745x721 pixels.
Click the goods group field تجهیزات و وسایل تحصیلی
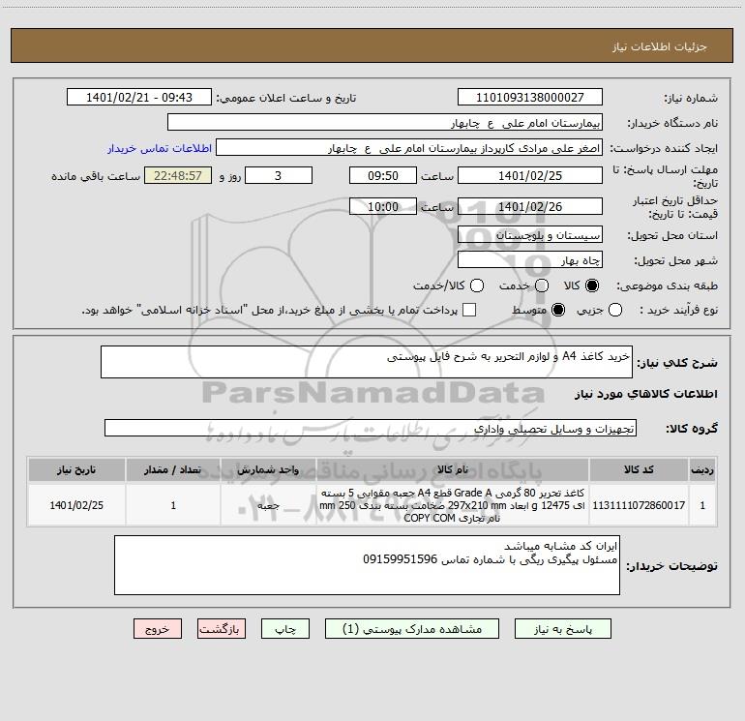371,428
